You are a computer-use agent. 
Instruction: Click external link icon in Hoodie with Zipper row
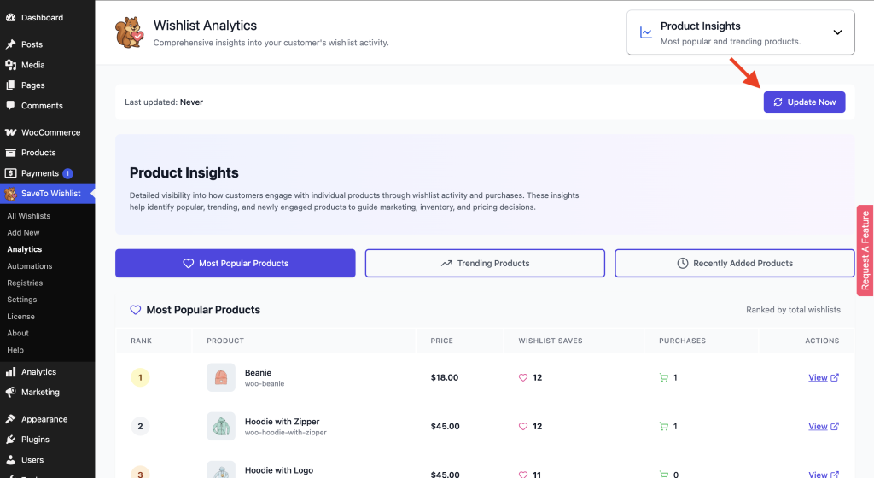tap(835, 427)
